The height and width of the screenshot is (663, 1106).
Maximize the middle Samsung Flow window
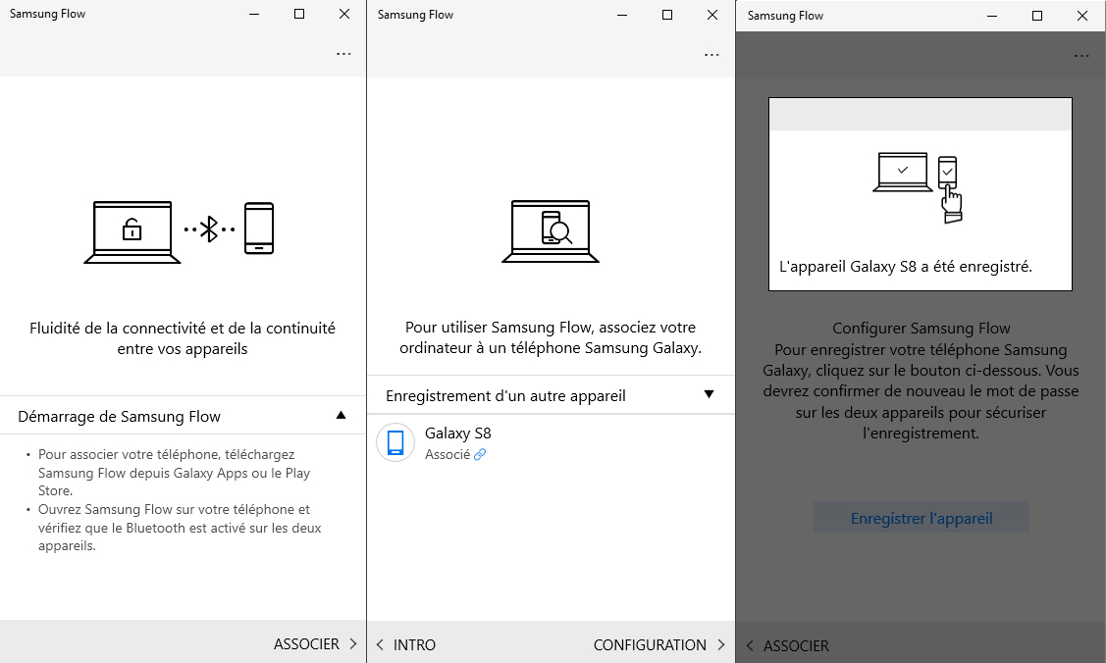667,15
